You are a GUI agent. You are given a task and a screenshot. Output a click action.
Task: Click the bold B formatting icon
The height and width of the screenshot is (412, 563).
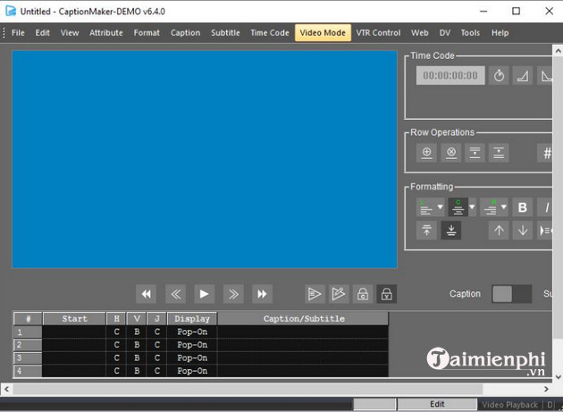point(523,207)
